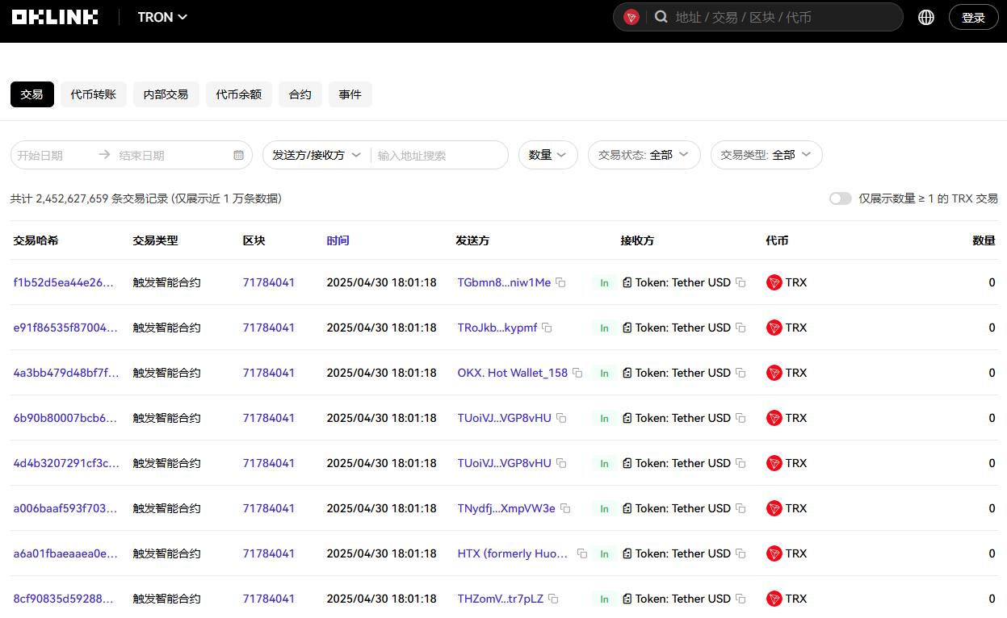Open the 数量 dropdown
This screenshot has height=618, width=1007.
click(x=548, y=155)
